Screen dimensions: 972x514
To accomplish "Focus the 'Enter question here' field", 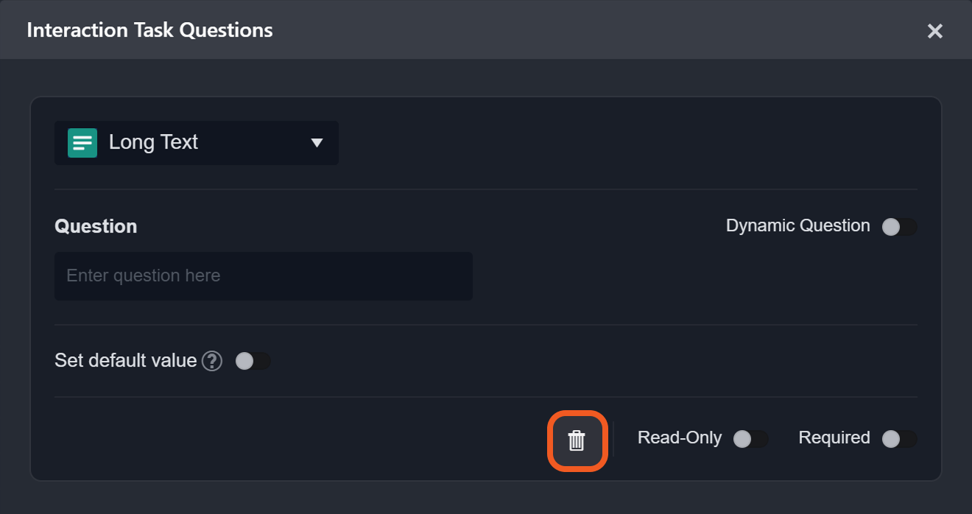I will 263,276.
